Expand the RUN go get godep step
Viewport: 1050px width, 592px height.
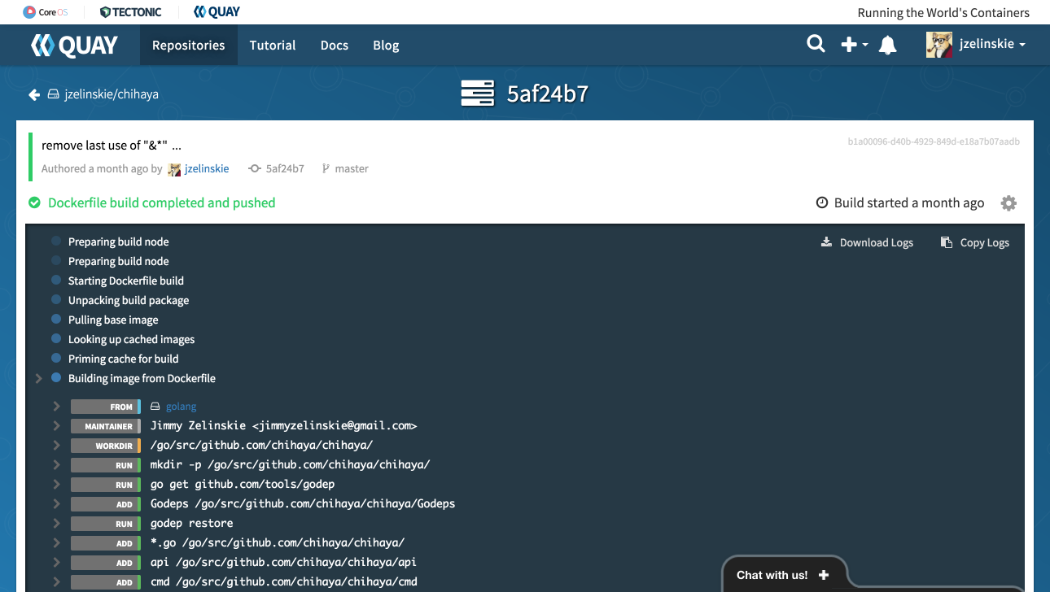[56, 484]
